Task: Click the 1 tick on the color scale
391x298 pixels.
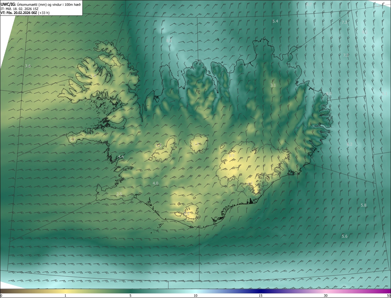Action: [65, 296]
